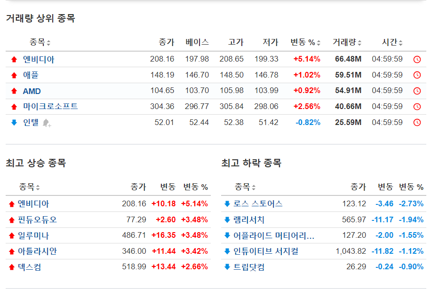
Task: Click the 54.91M volume value
Action: point(348,91)
